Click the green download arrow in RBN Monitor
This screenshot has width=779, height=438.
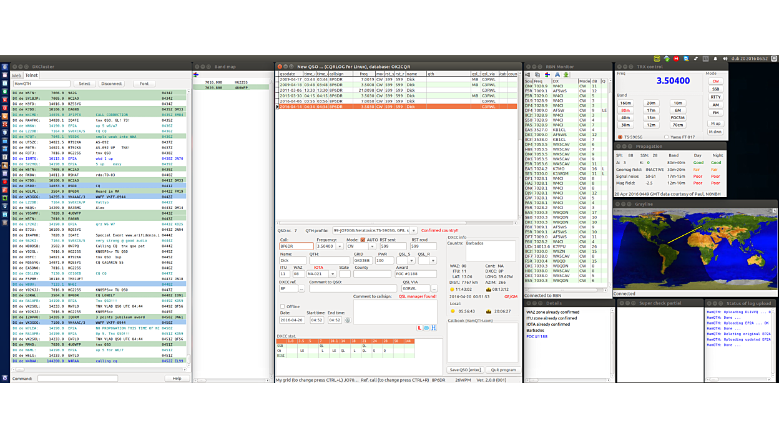(x=566, y=75)
